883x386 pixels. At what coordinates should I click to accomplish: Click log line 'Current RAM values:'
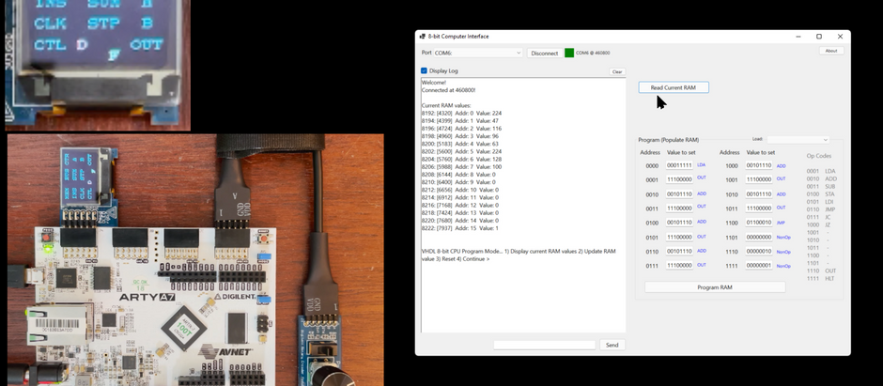446,105
